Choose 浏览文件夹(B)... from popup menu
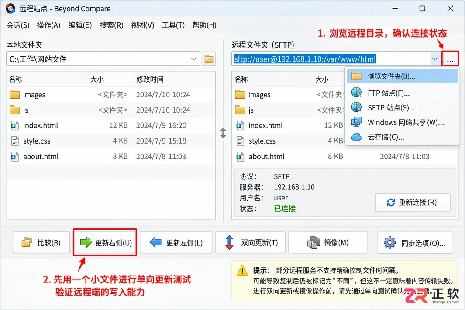 point(403,76)
